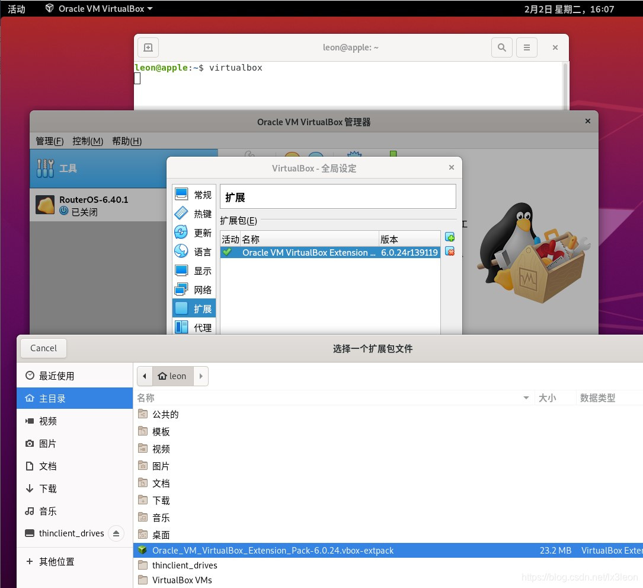Click the search icon in terminal window
This screenshot has width=643, height=588.
pyautogui.click(x=502, y=47)
